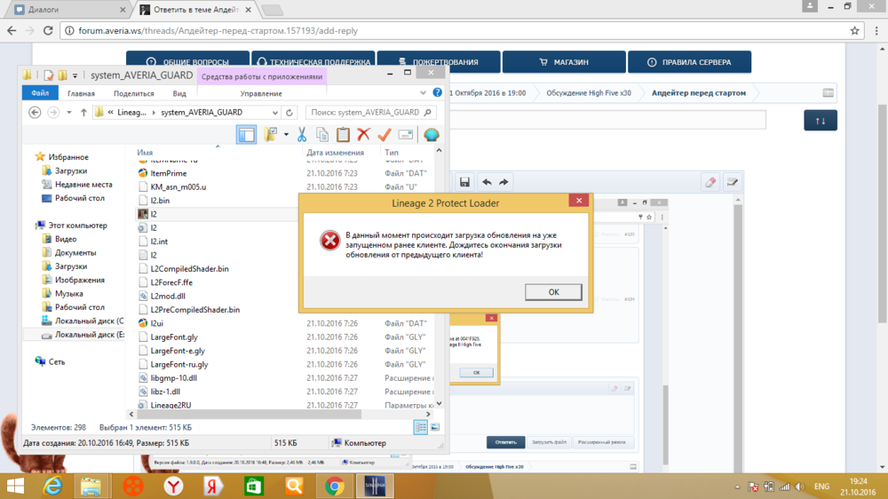The width and height of the screenshot is (888, 499).
Task: Expand the Избранное tree node
Action: [x=28, y=157]
